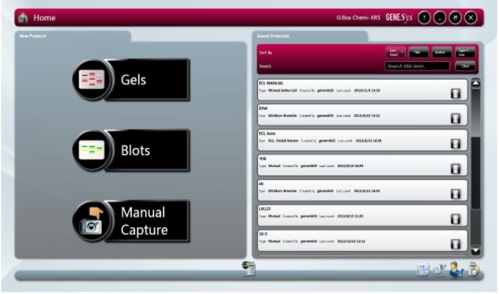Click the trash icon for ECL Auto
The image size is (499, 294).
point(455,143)
